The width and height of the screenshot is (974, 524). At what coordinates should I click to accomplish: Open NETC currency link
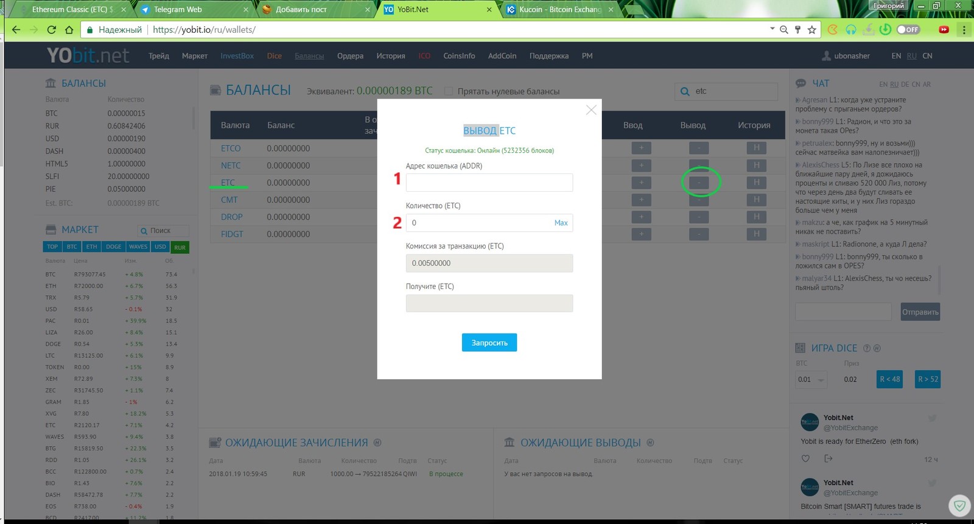pyautogui.click(x=231, y=166)
